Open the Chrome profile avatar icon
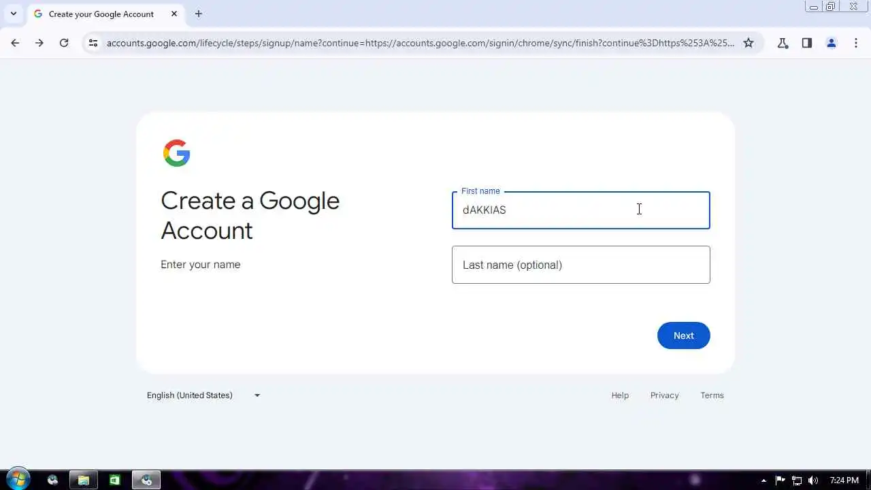Image resolution: width=871 pixels, height=490 pixels. click(832, 43)
